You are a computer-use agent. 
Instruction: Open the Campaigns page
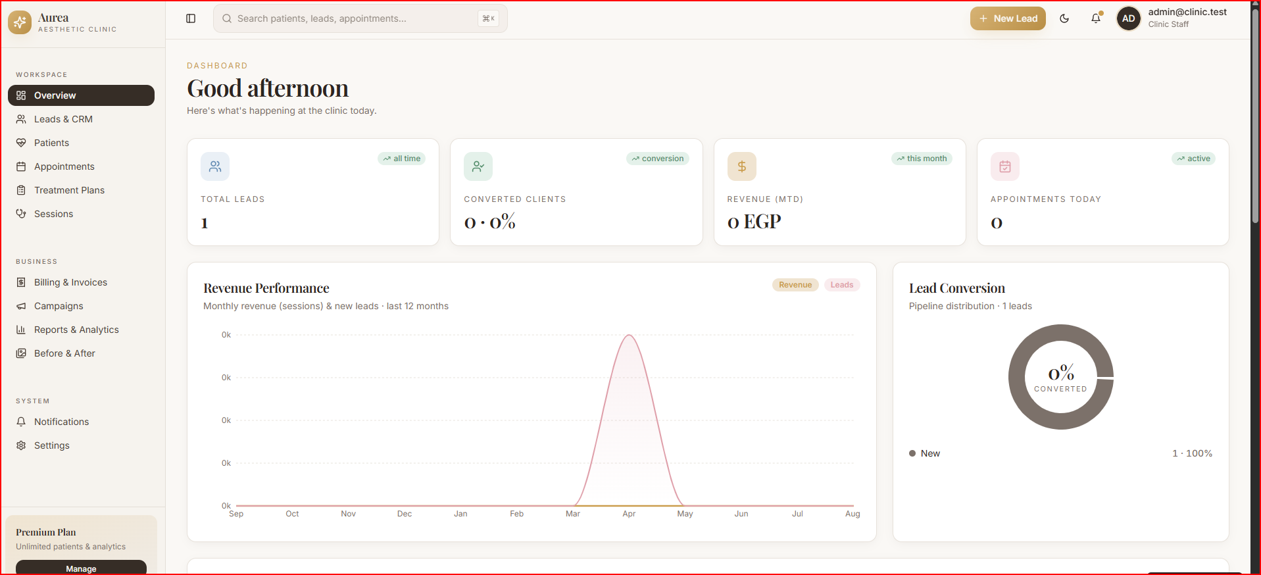pos(81,306)
